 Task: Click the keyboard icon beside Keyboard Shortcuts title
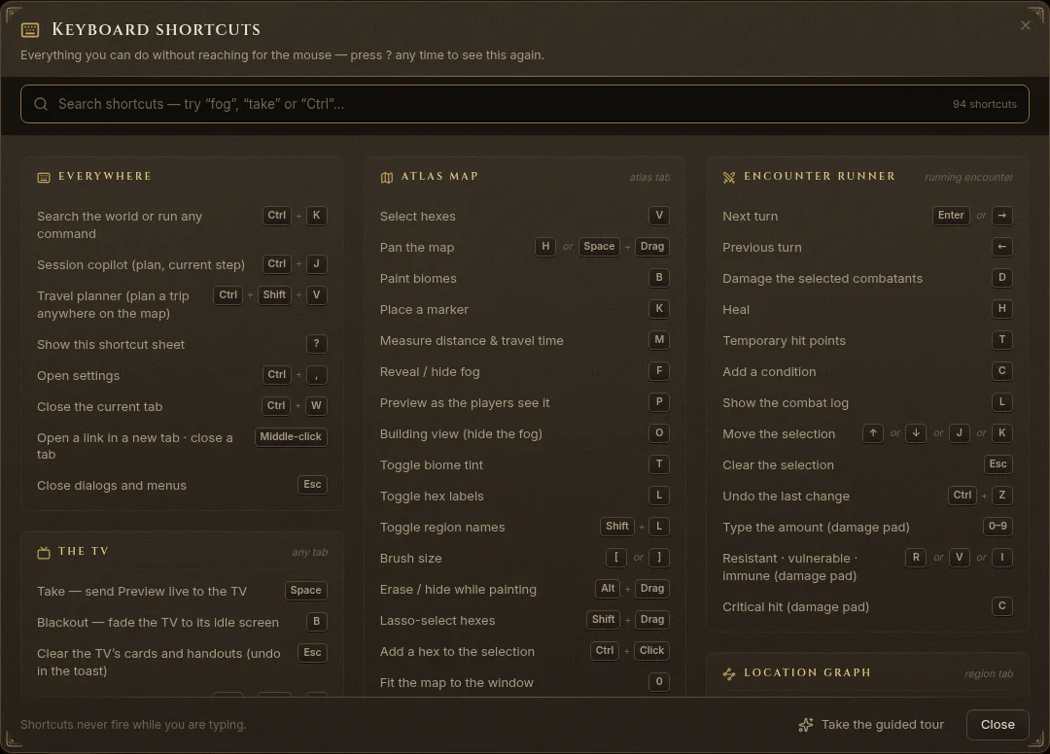(x=29, y=29)
